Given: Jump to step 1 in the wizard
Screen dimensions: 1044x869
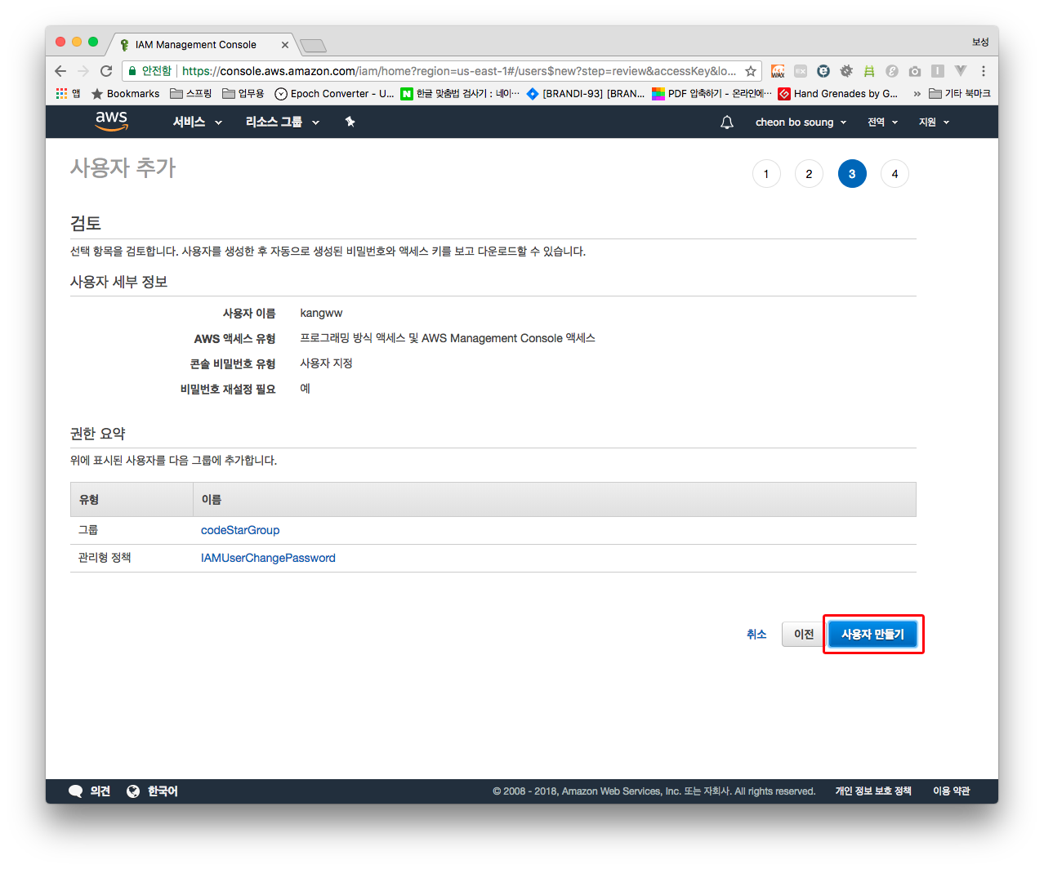Looking at the screenshot, I should [x=765, y=174].
